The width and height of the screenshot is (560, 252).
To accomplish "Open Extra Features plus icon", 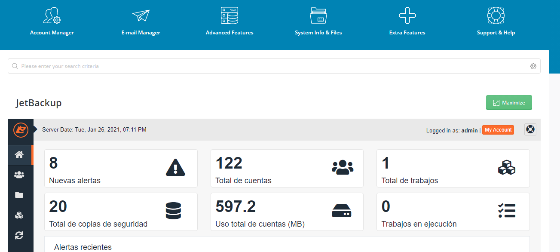I will pyautogui.click(x=407, y=15).
